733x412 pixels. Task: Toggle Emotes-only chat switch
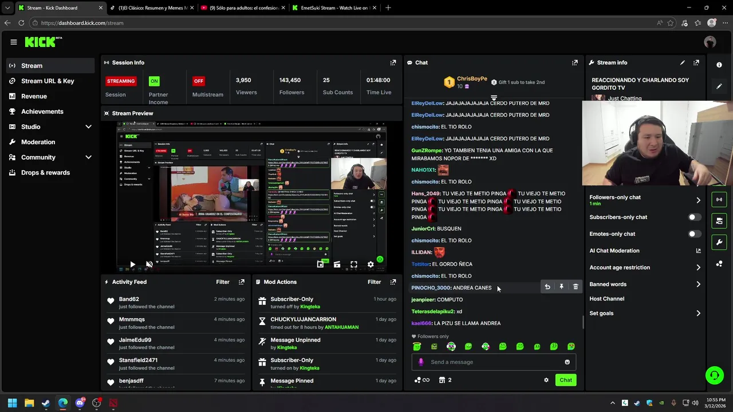(x=694, y=233)
